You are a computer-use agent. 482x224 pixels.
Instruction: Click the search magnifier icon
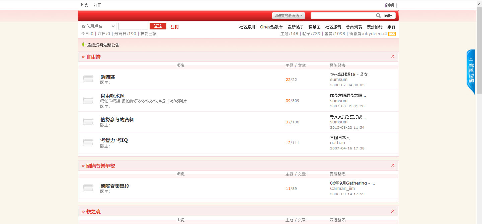(378, 16)
